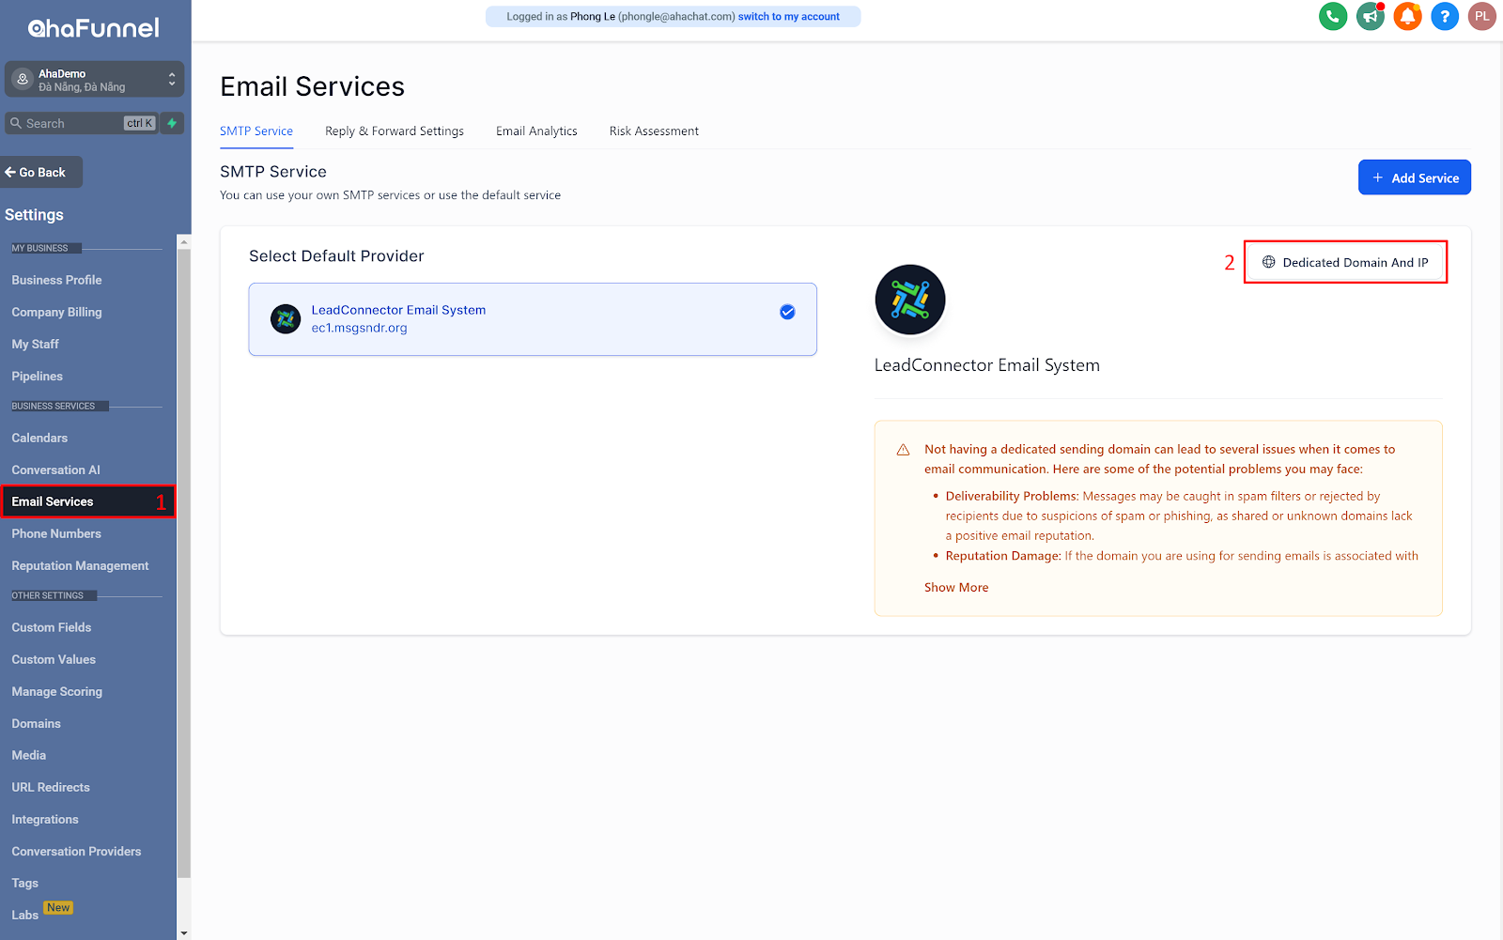The image size is (1503, 940).
Task: Click the ec1.msgsndr.org domain text
Action: (x=359, y=328)
